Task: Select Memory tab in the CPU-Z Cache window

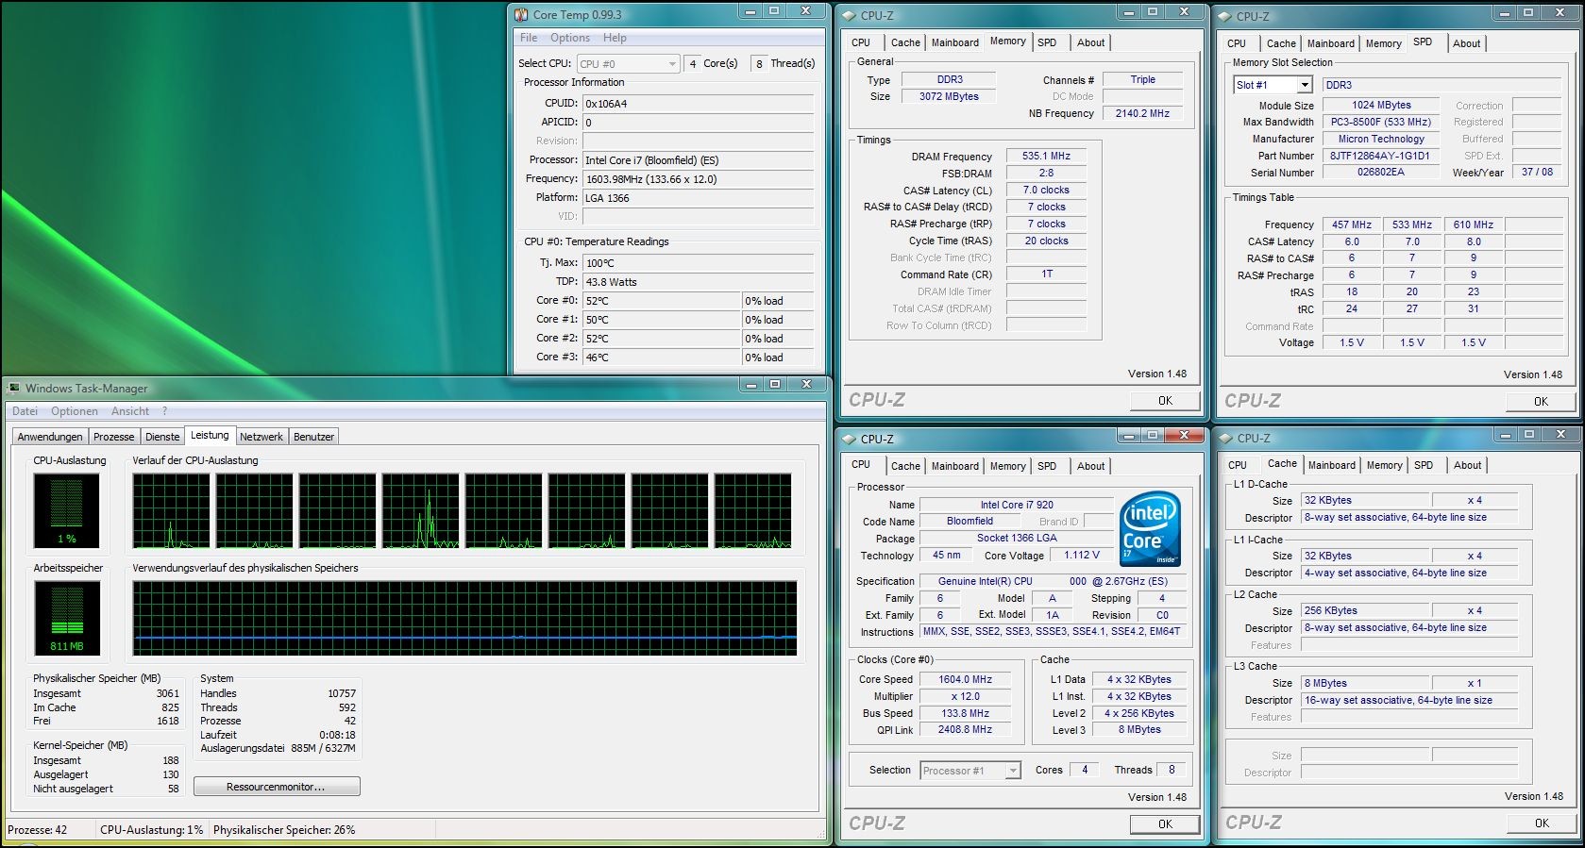Action: click(1384, 465)
